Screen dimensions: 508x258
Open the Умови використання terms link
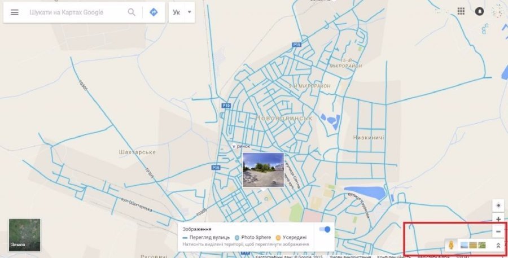tap(350, 256)
